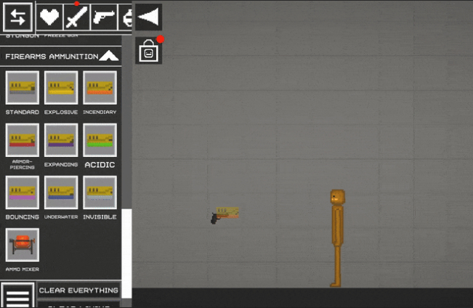Open the shopping bag store icon
The width and height of the screenshot is (473, 308).
point(149,51)
